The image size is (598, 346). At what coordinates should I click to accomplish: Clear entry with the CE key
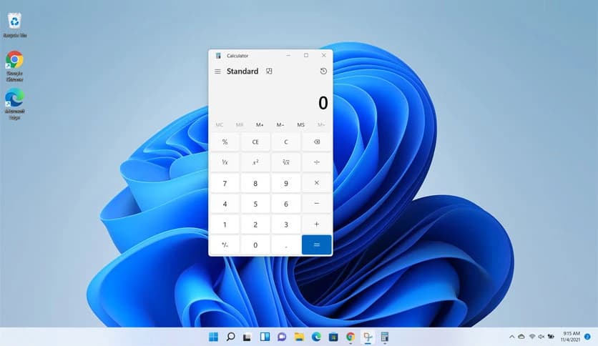(x=255, y=142)
